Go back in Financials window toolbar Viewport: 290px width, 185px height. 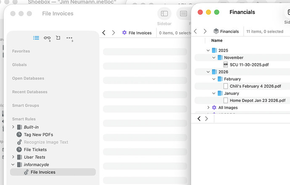pos(195,31)
